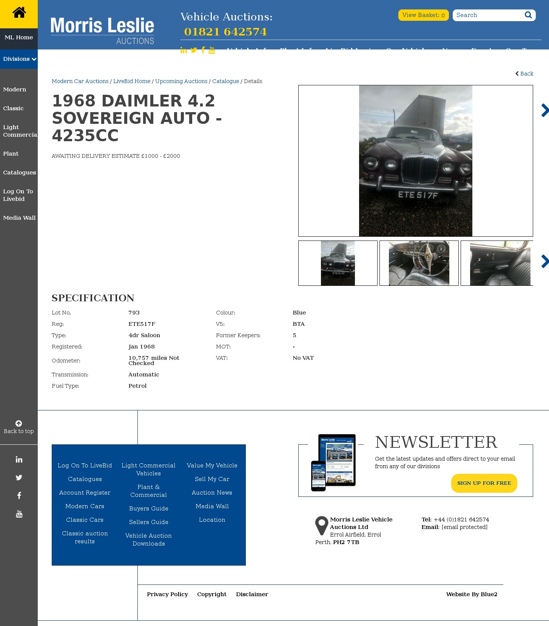Open Vehicle Auction Downloads link
Image resolution: width=549 pixels, height=626 pixels.
pyautogui.click(x=149, y=540)
